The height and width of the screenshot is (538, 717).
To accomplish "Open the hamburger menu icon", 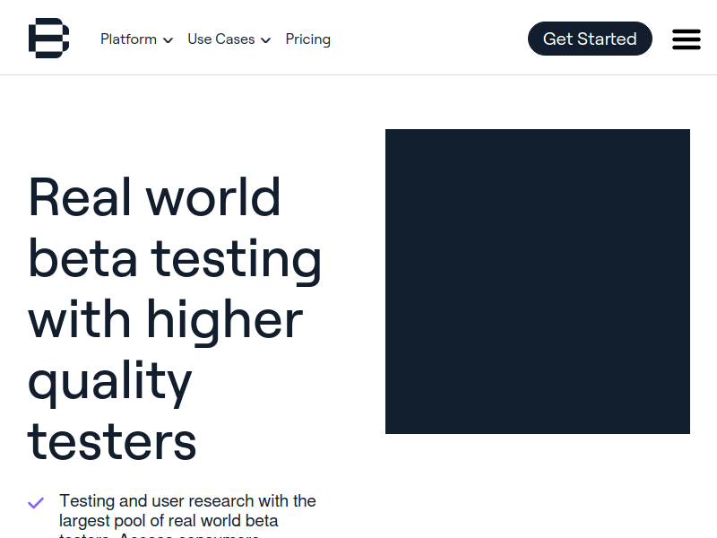I will click(687, 39).
